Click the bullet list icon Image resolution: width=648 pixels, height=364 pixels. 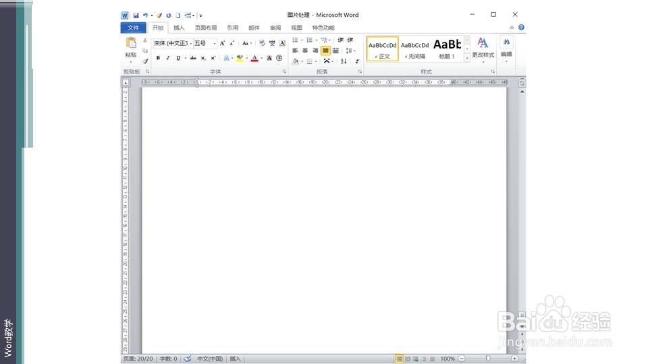pos(295,40)
